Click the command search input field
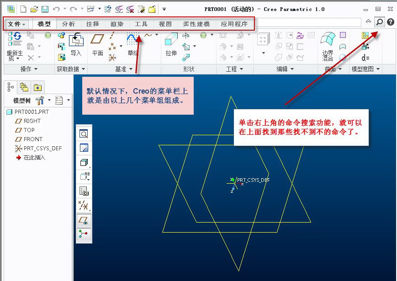Image resolution: width=397 pixels, height=281 pixels. [308, 22]
